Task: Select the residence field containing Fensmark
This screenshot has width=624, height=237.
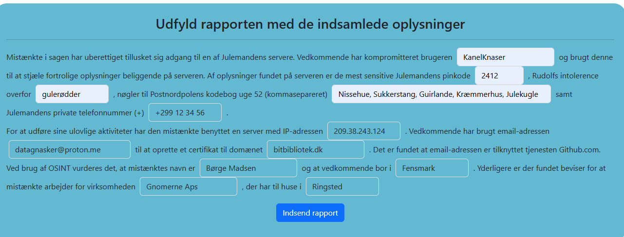Action: 432,168
